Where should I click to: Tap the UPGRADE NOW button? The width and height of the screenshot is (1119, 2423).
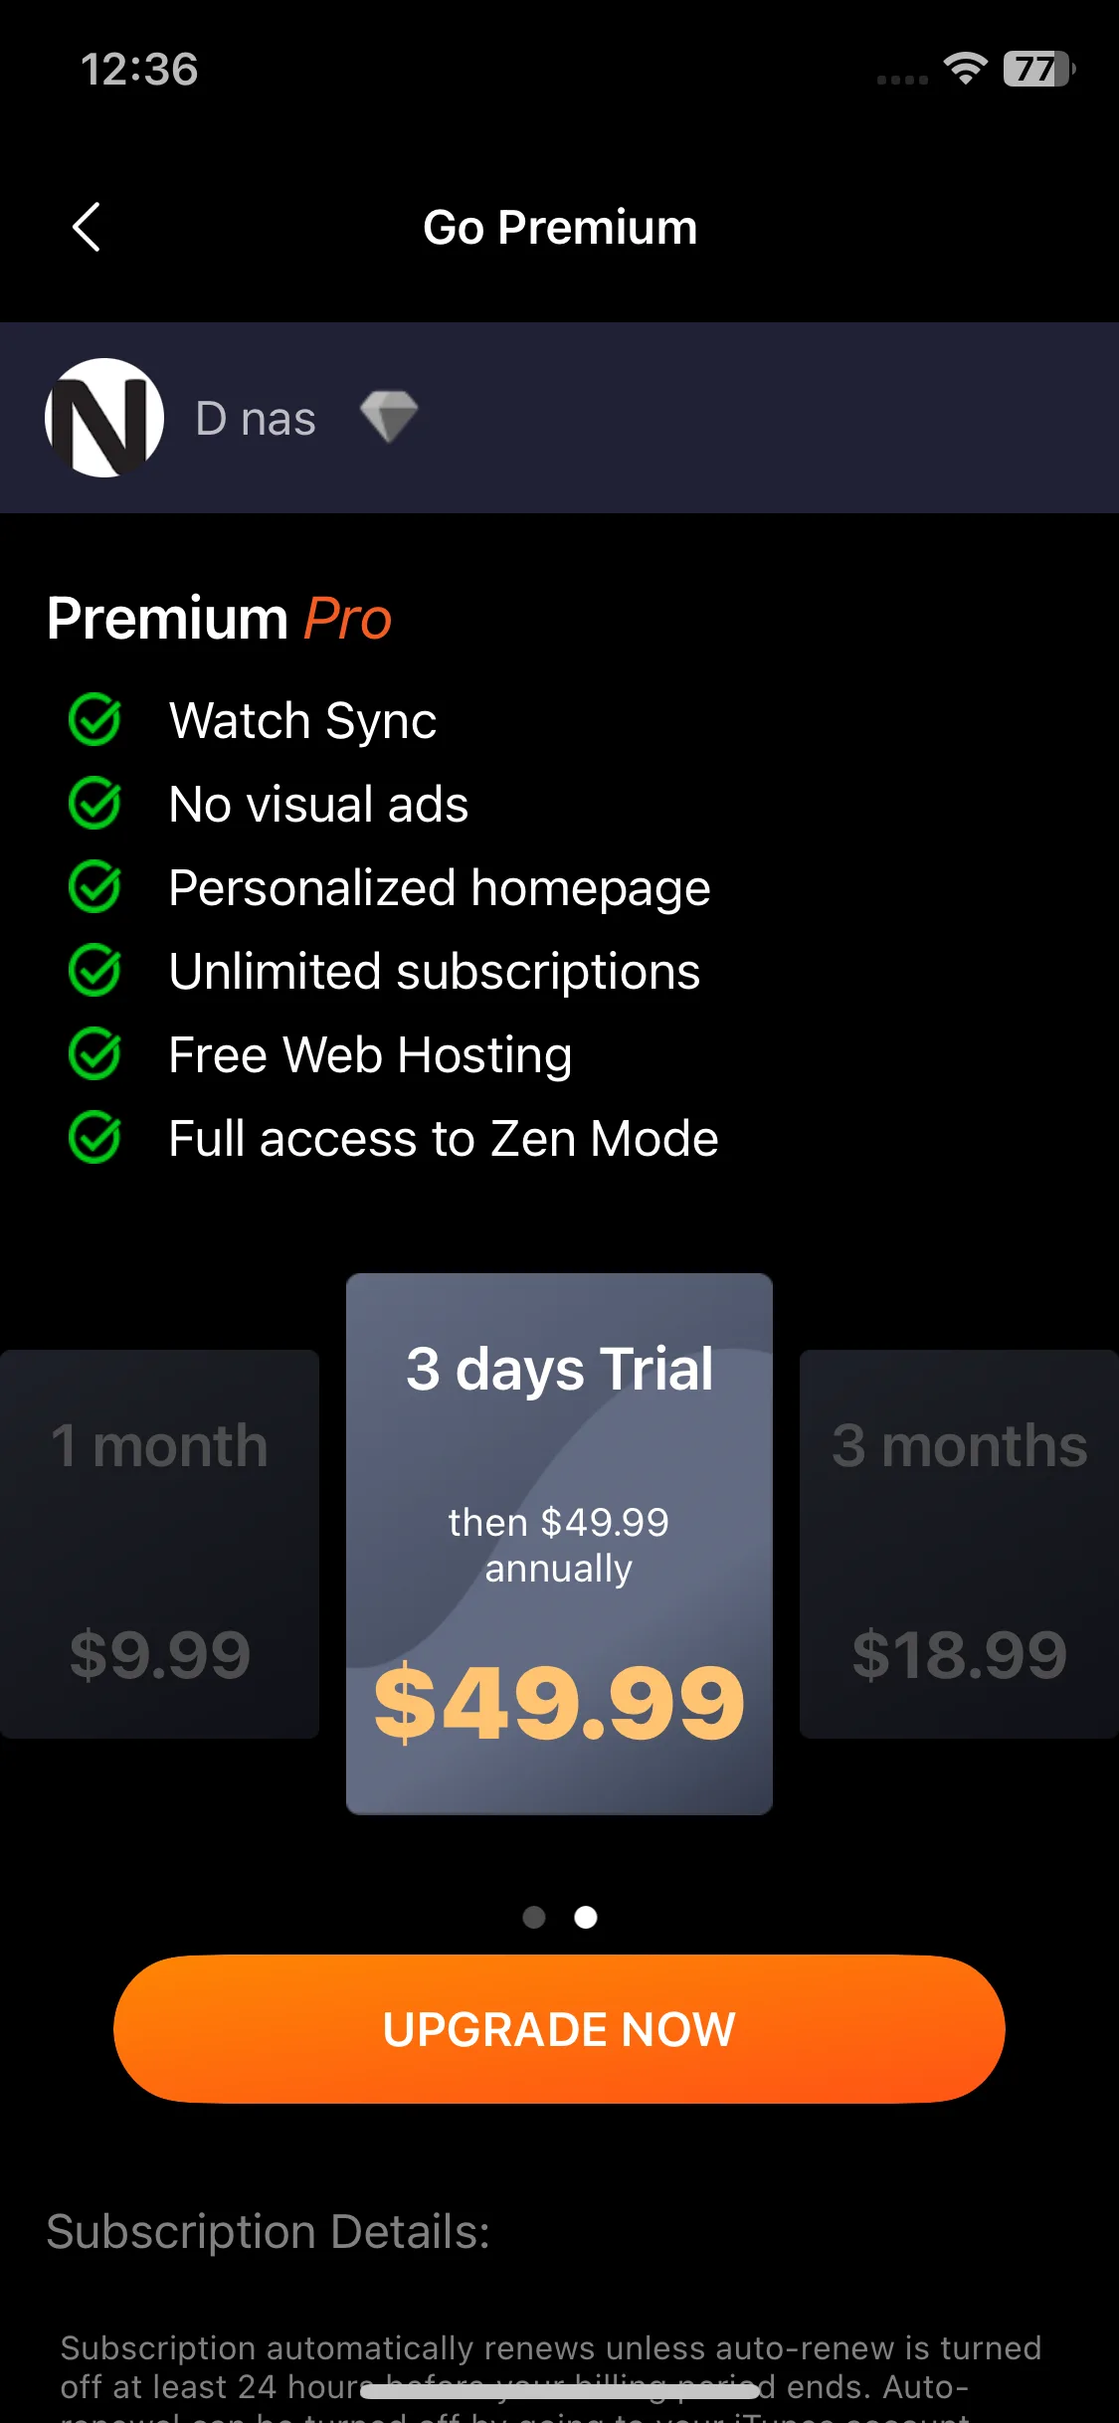click(x=559, y=2029)
